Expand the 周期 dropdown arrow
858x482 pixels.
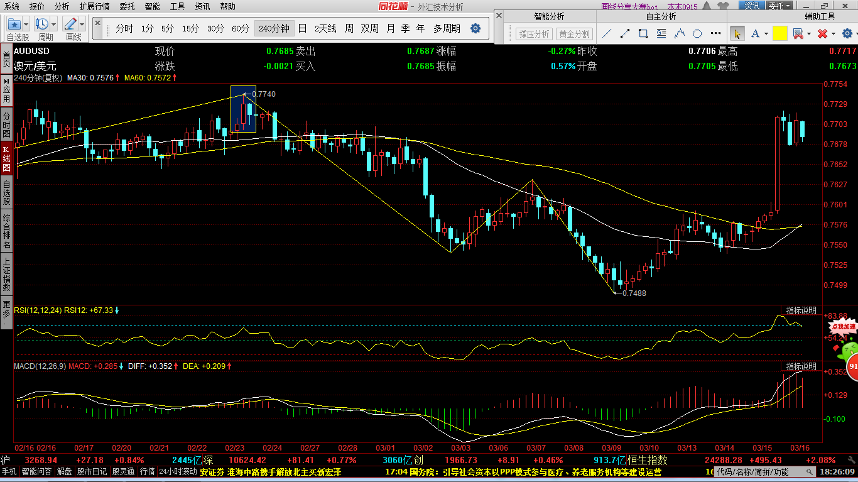pyautogui.click(x=54, y=24)
